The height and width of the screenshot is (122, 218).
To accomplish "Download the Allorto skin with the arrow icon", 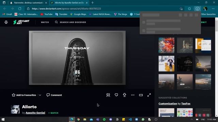I will pyautogui.click(x=124, y=95).
